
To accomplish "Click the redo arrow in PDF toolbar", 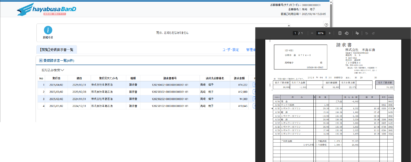I will (373, 33).
